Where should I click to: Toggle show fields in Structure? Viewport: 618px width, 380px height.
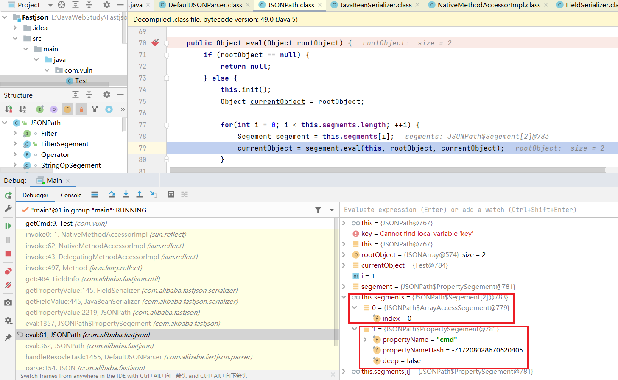pyautogui.click(x=67, y=109)
